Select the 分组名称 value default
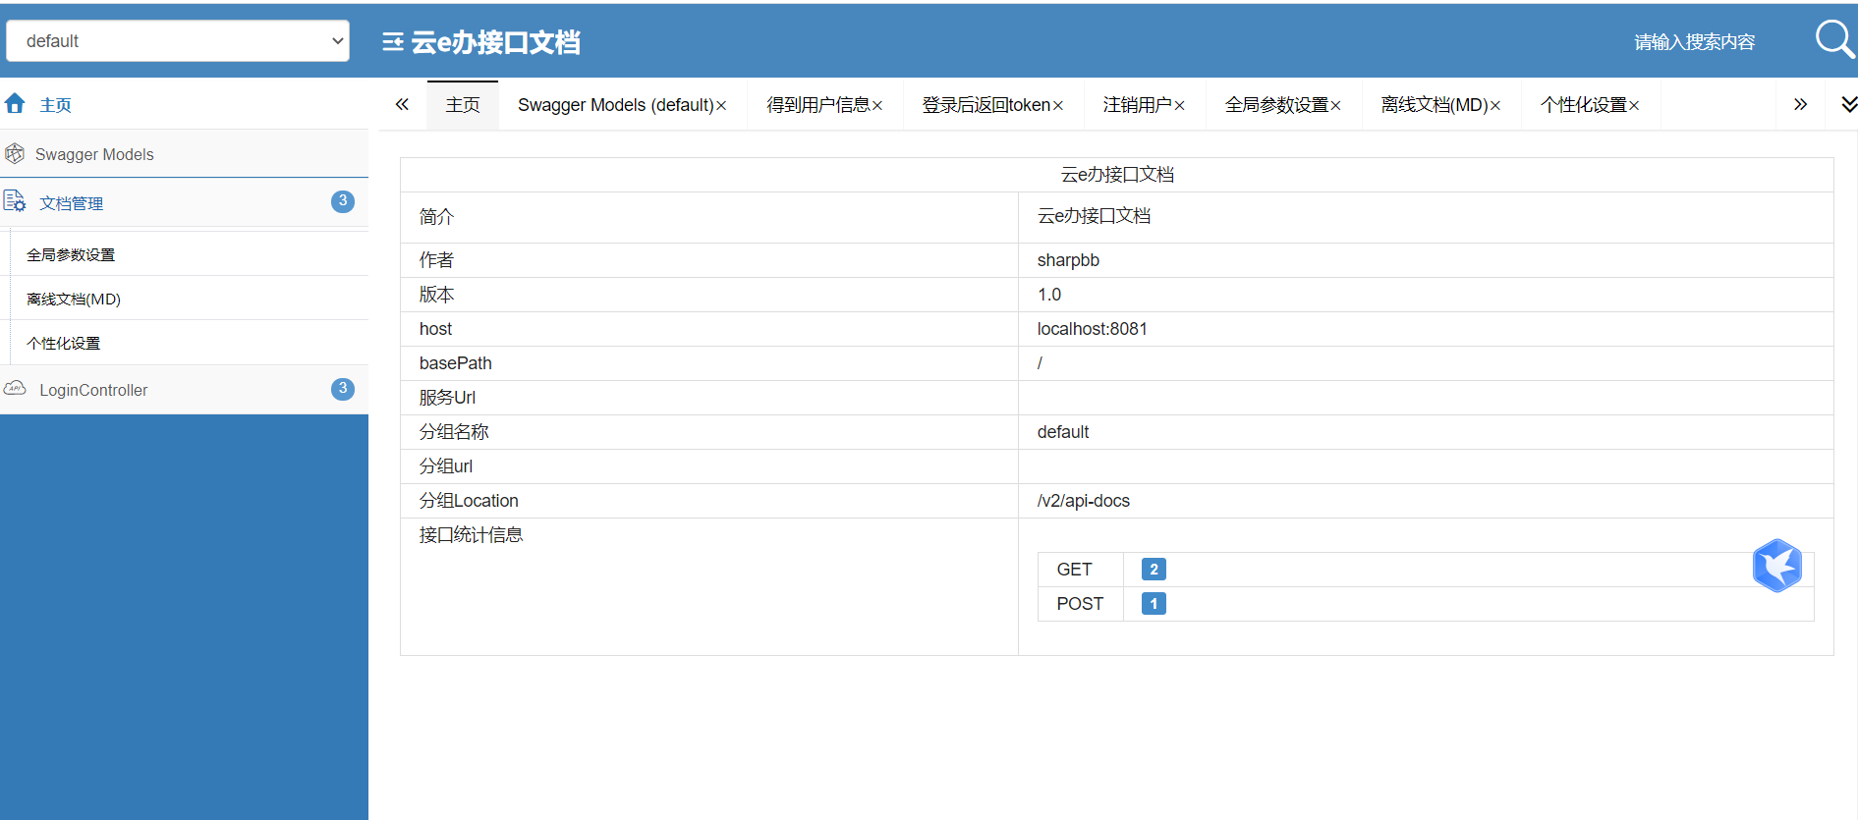This screenshot has height=820, width=1858. click(1063, 432)
